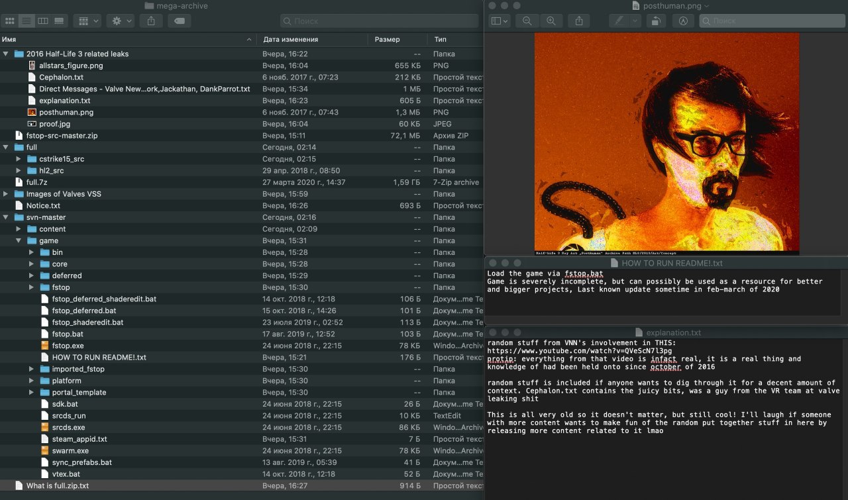
Task: Collapse svn-master folder
Action: click(6, 217)
